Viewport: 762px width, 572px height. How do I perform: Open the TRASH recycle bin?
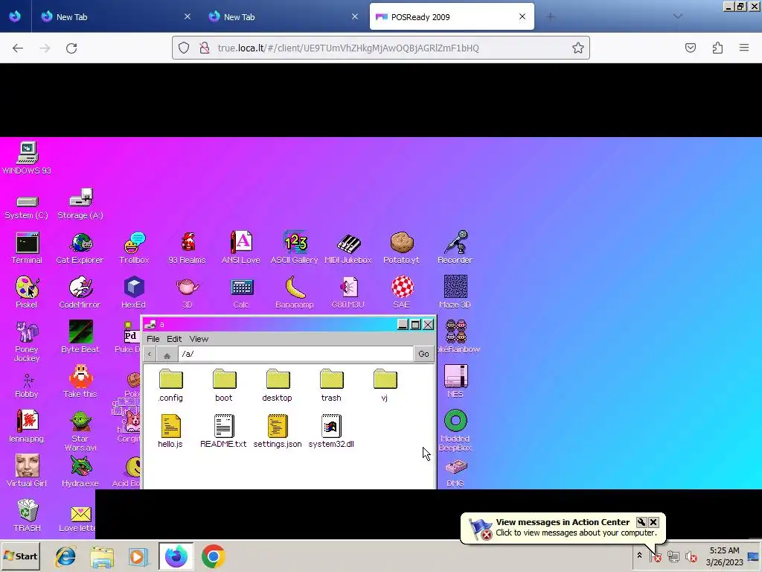(28, 515)
